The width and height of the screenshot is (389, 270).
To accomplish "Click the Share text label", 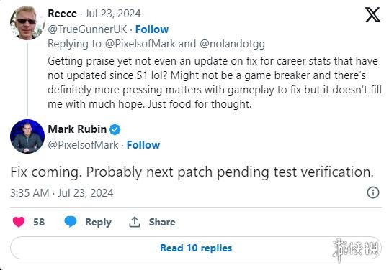I will [162, 222].
